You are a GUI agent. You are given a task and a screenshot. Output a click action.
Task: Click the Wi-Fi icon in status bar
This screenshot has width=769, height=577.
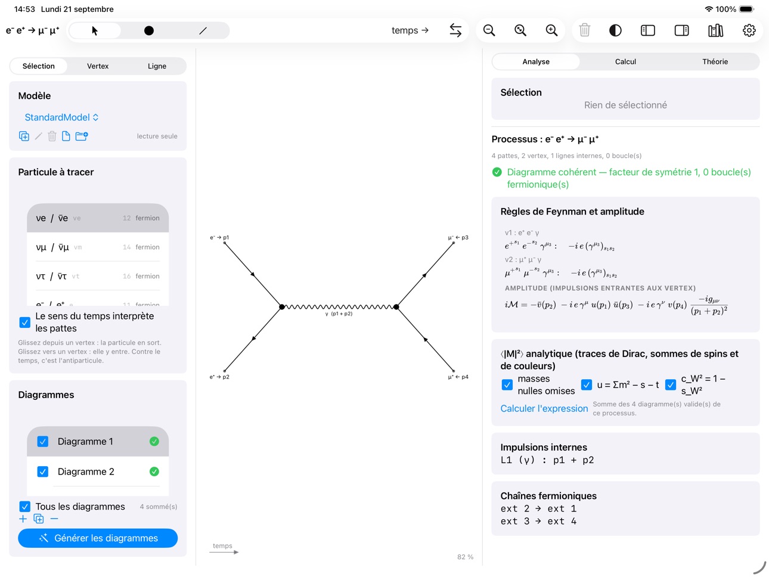tap(709, 9)
